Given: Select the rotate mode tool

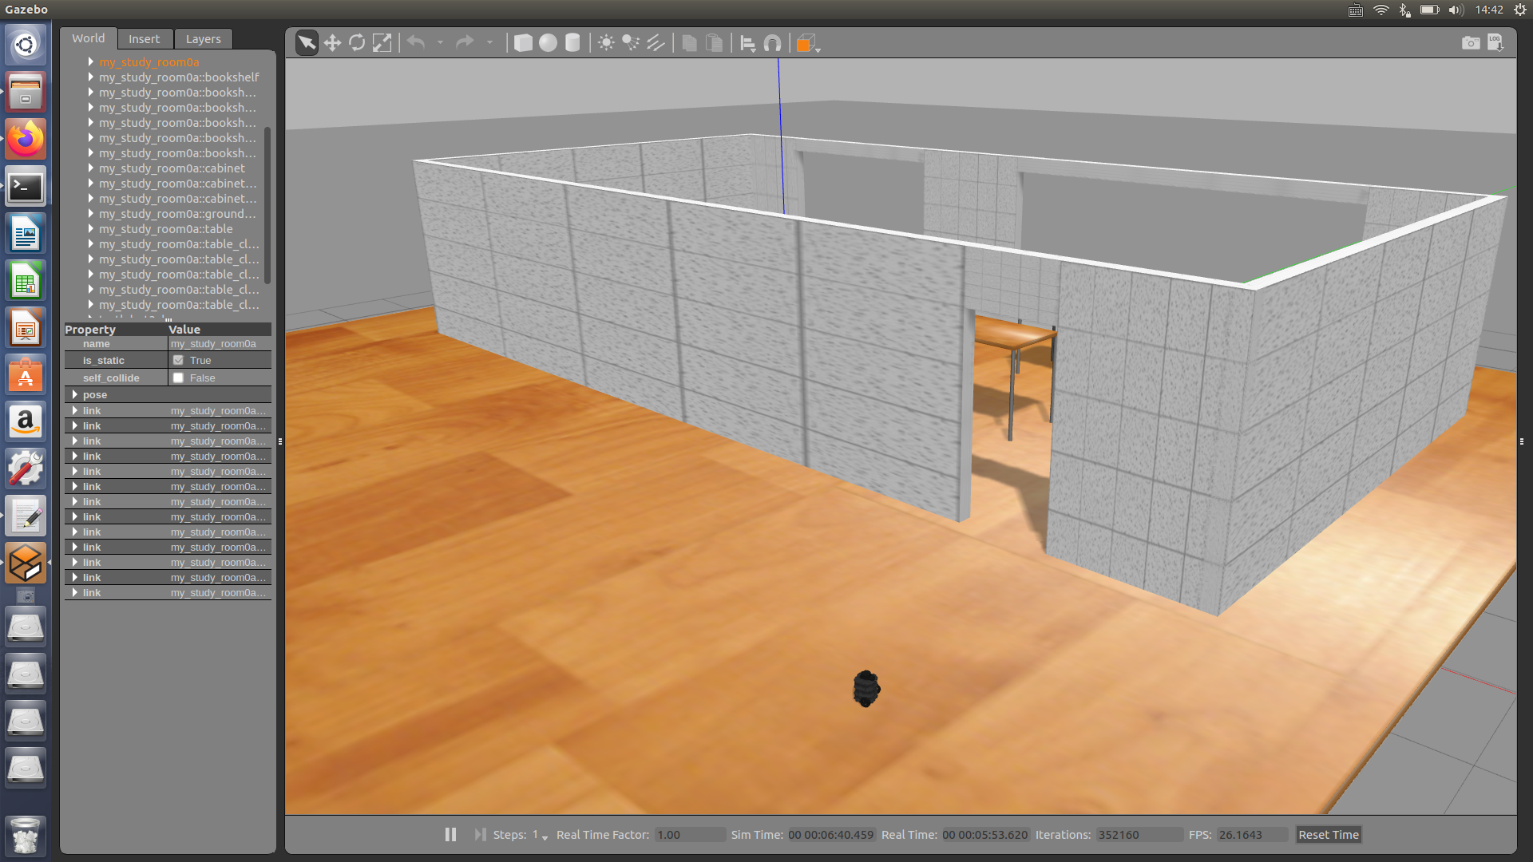Looking at the screenshot, I should tap(357, 43).
